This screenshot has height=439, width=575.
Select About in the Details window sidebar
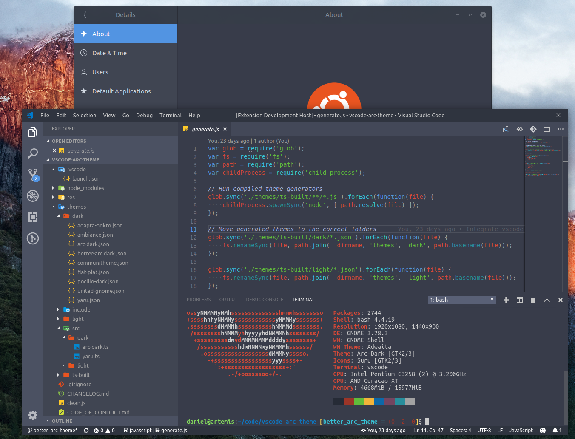pyautogui.click(x=126, y=34)
